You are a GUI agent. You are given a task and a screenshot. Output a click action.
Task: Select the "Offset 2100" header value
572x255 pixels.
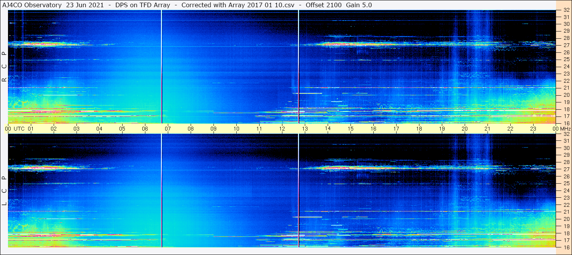pyautogui.click(x=323, y=5)
